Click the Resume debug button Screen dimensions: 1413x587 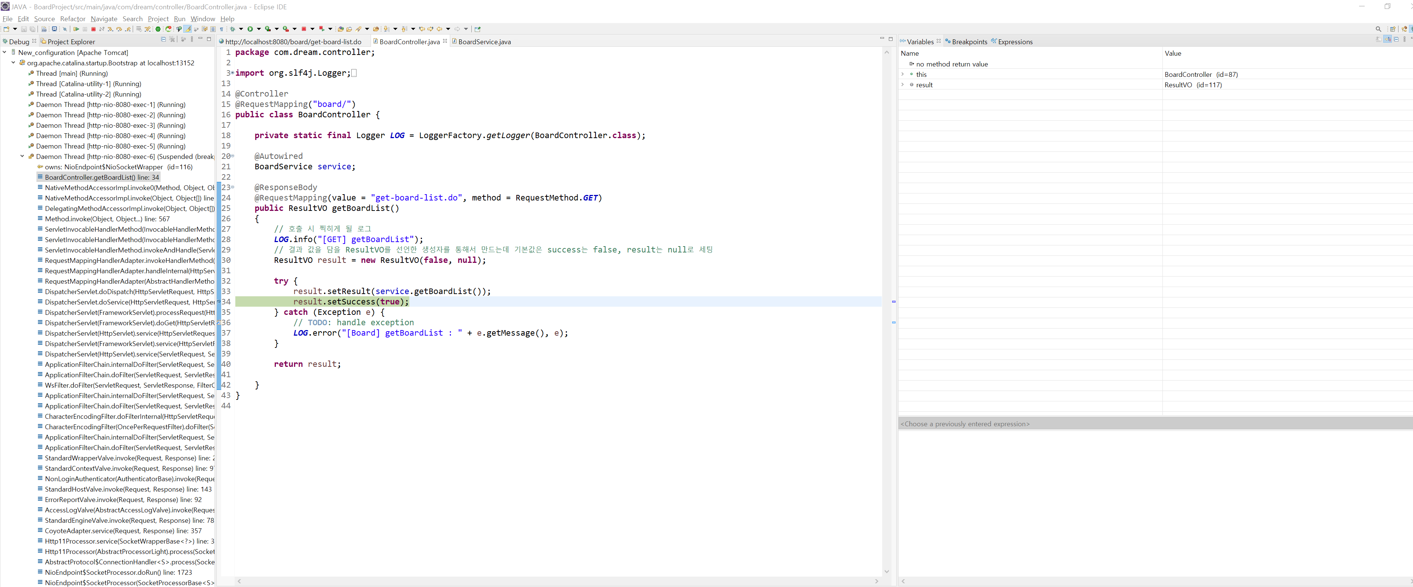pyautogui.click(x=76, y=29)
